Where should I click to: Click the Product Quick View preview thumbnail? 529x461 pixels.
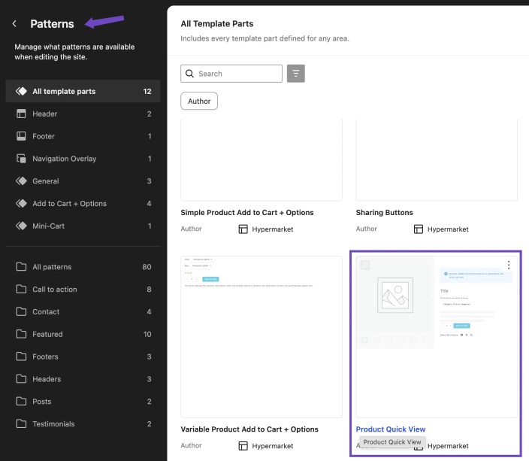437,337
